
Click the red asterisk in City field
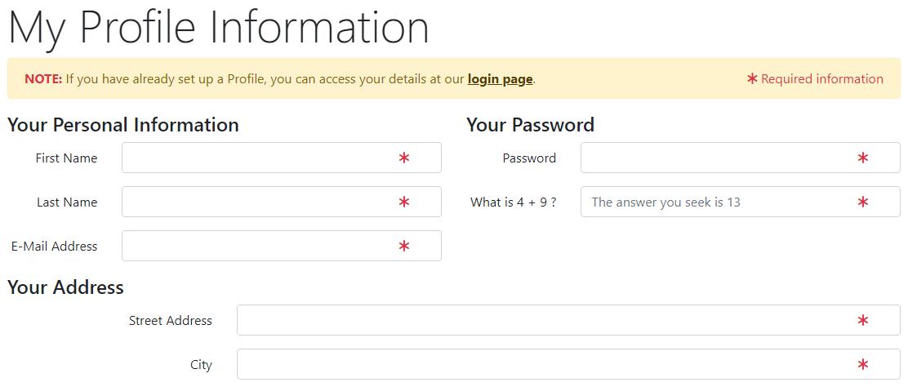(863, 364)
